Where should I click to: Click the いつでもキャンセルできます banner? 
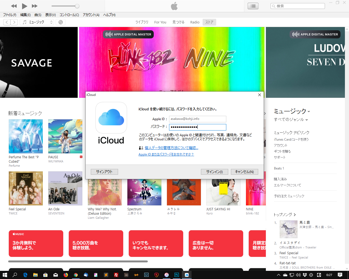tap(156, 244)
